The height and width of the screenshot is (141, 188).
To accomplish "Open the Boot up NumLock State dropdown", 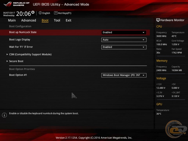I will (124, 32).
